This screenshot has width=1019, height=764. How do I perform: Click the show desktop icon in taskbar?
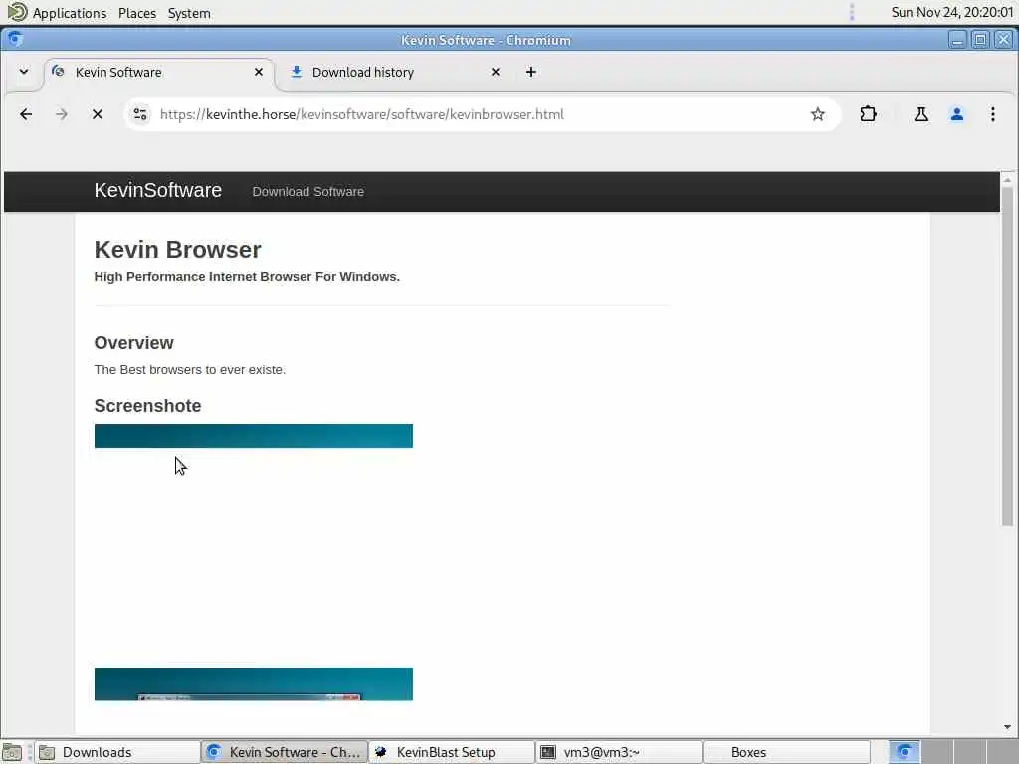point(12,752)
